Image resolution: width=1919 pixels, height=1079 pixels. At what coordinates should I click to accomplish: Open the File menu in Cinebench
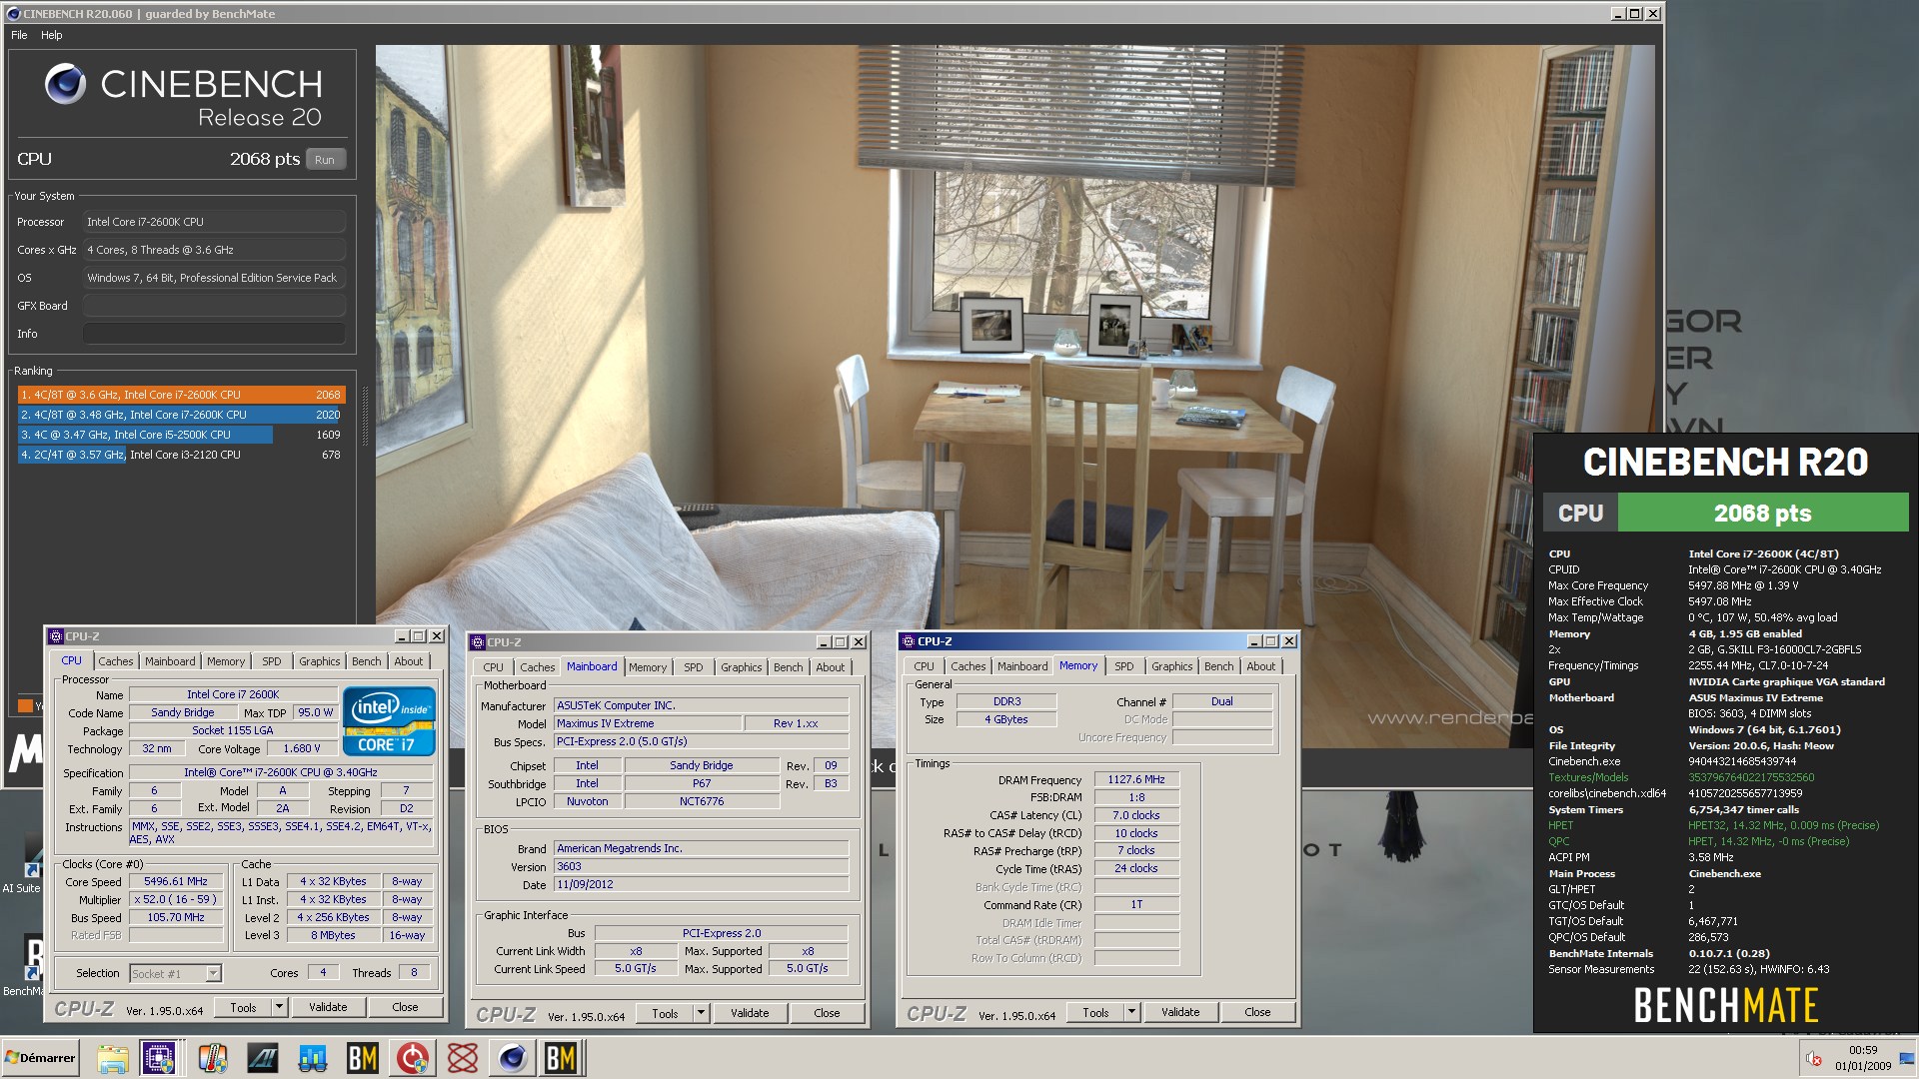point(19,35)
